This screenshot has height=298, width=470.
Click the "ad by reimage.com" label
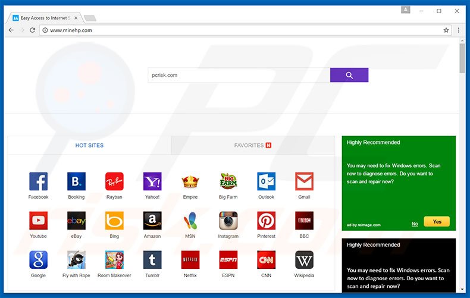[x=364, y=225]
